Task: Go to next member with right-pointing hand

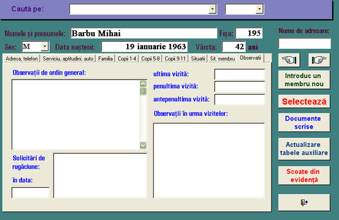Action: click(x=319, y=60)
